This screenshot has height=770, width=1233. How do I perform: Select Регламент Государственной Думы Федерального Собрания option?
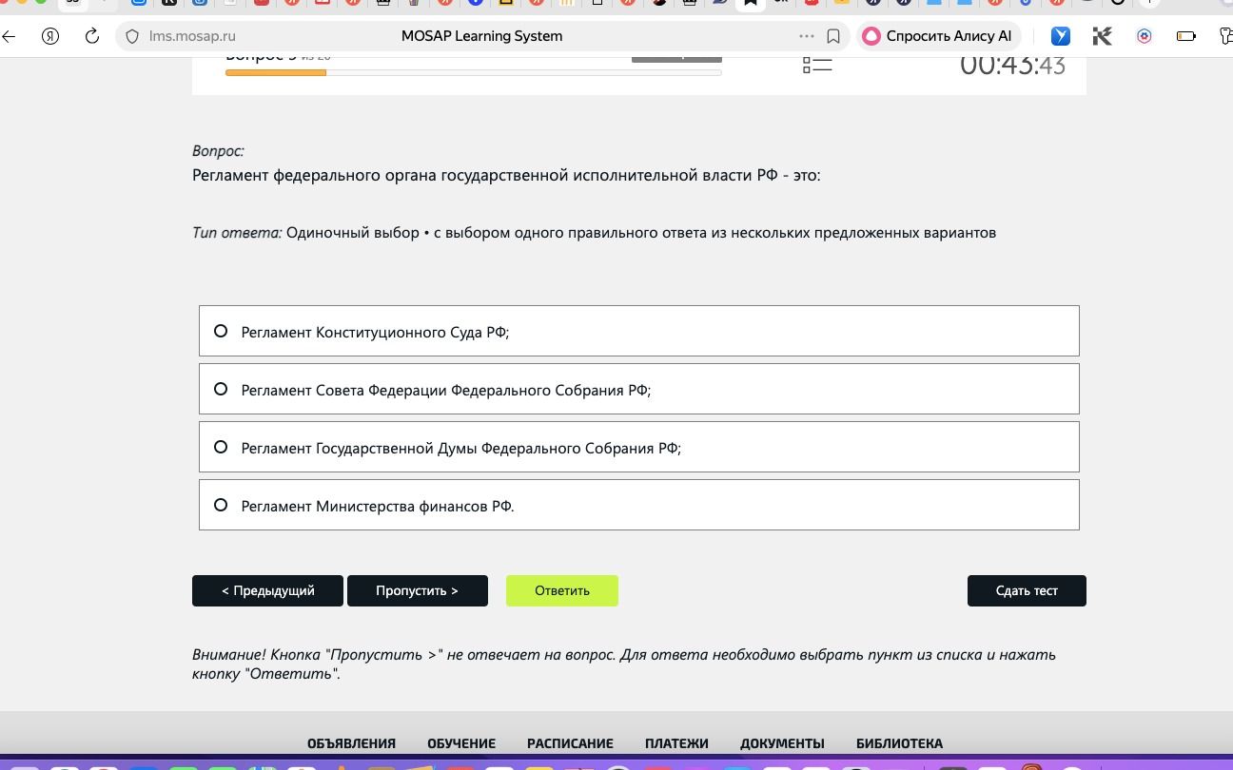(x=639, y=447)
